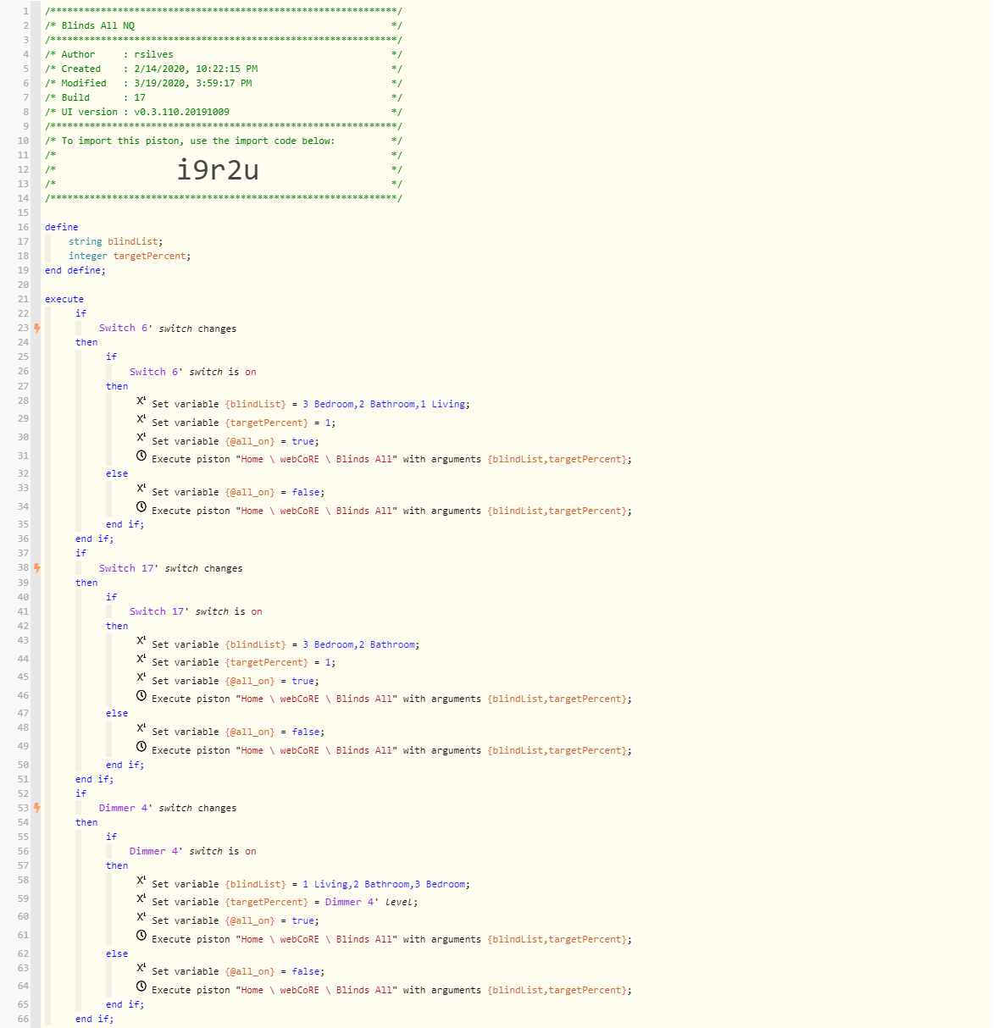Click the 'Switch 17' switch changes' condition
998x1028 pixels.
[x=171, y=569]
